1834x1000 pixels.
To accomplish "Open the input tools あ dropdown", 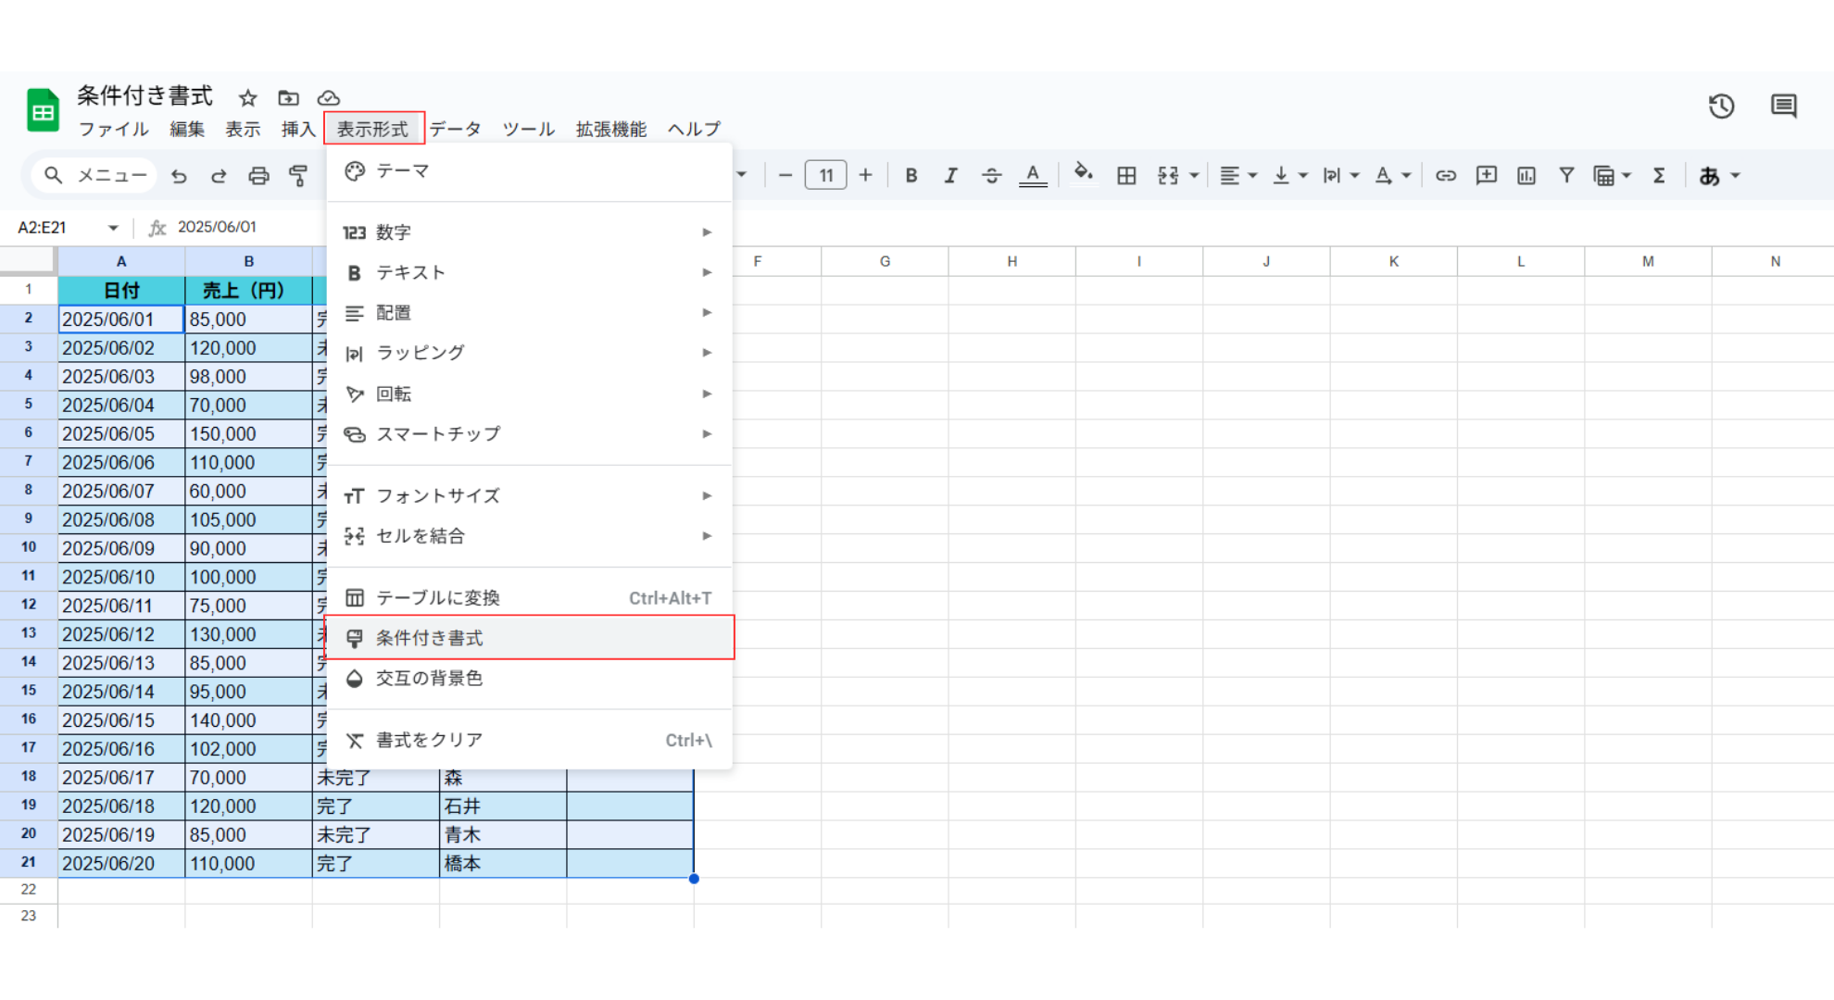I will (1719, 175).
